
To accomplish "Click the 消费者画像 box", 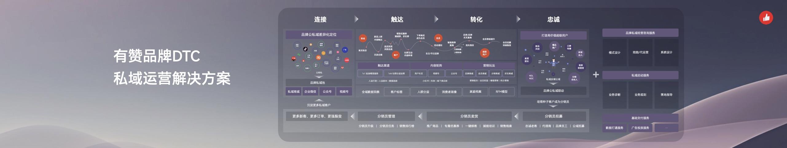I will pos(449,92).
